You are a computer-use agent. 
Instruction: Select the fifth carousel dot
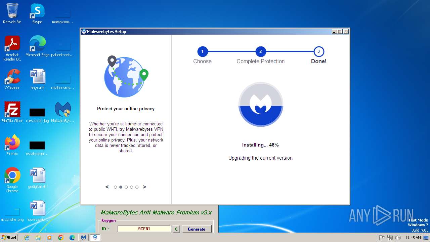137,187
